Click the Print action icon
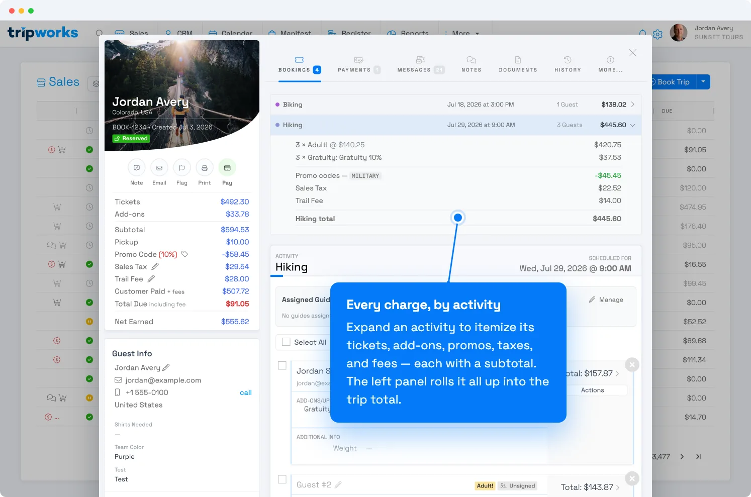The height and width of the screenshot is (497, 751). coord(205,168)
